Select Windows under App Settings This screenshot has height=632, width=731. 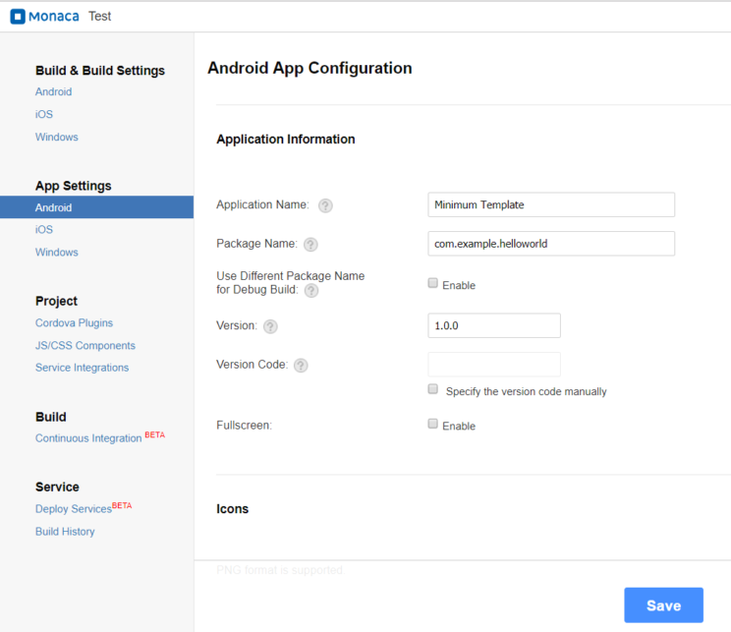tap(57, 253)
